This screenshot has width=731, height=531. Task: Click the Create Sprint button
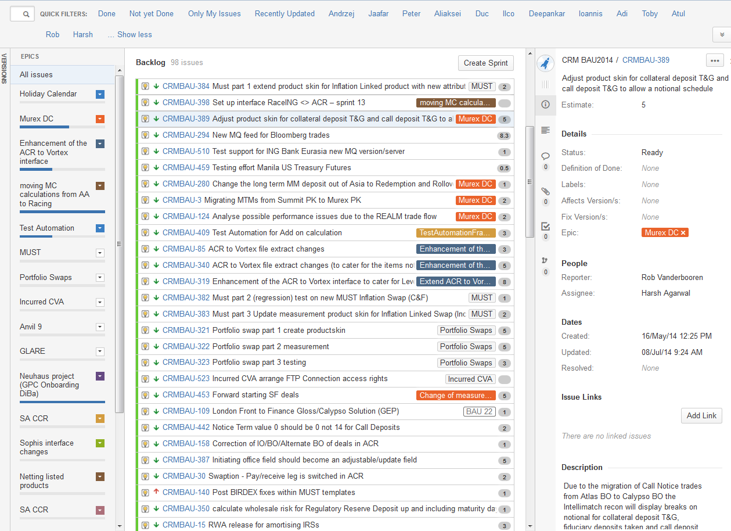[485, 63]
